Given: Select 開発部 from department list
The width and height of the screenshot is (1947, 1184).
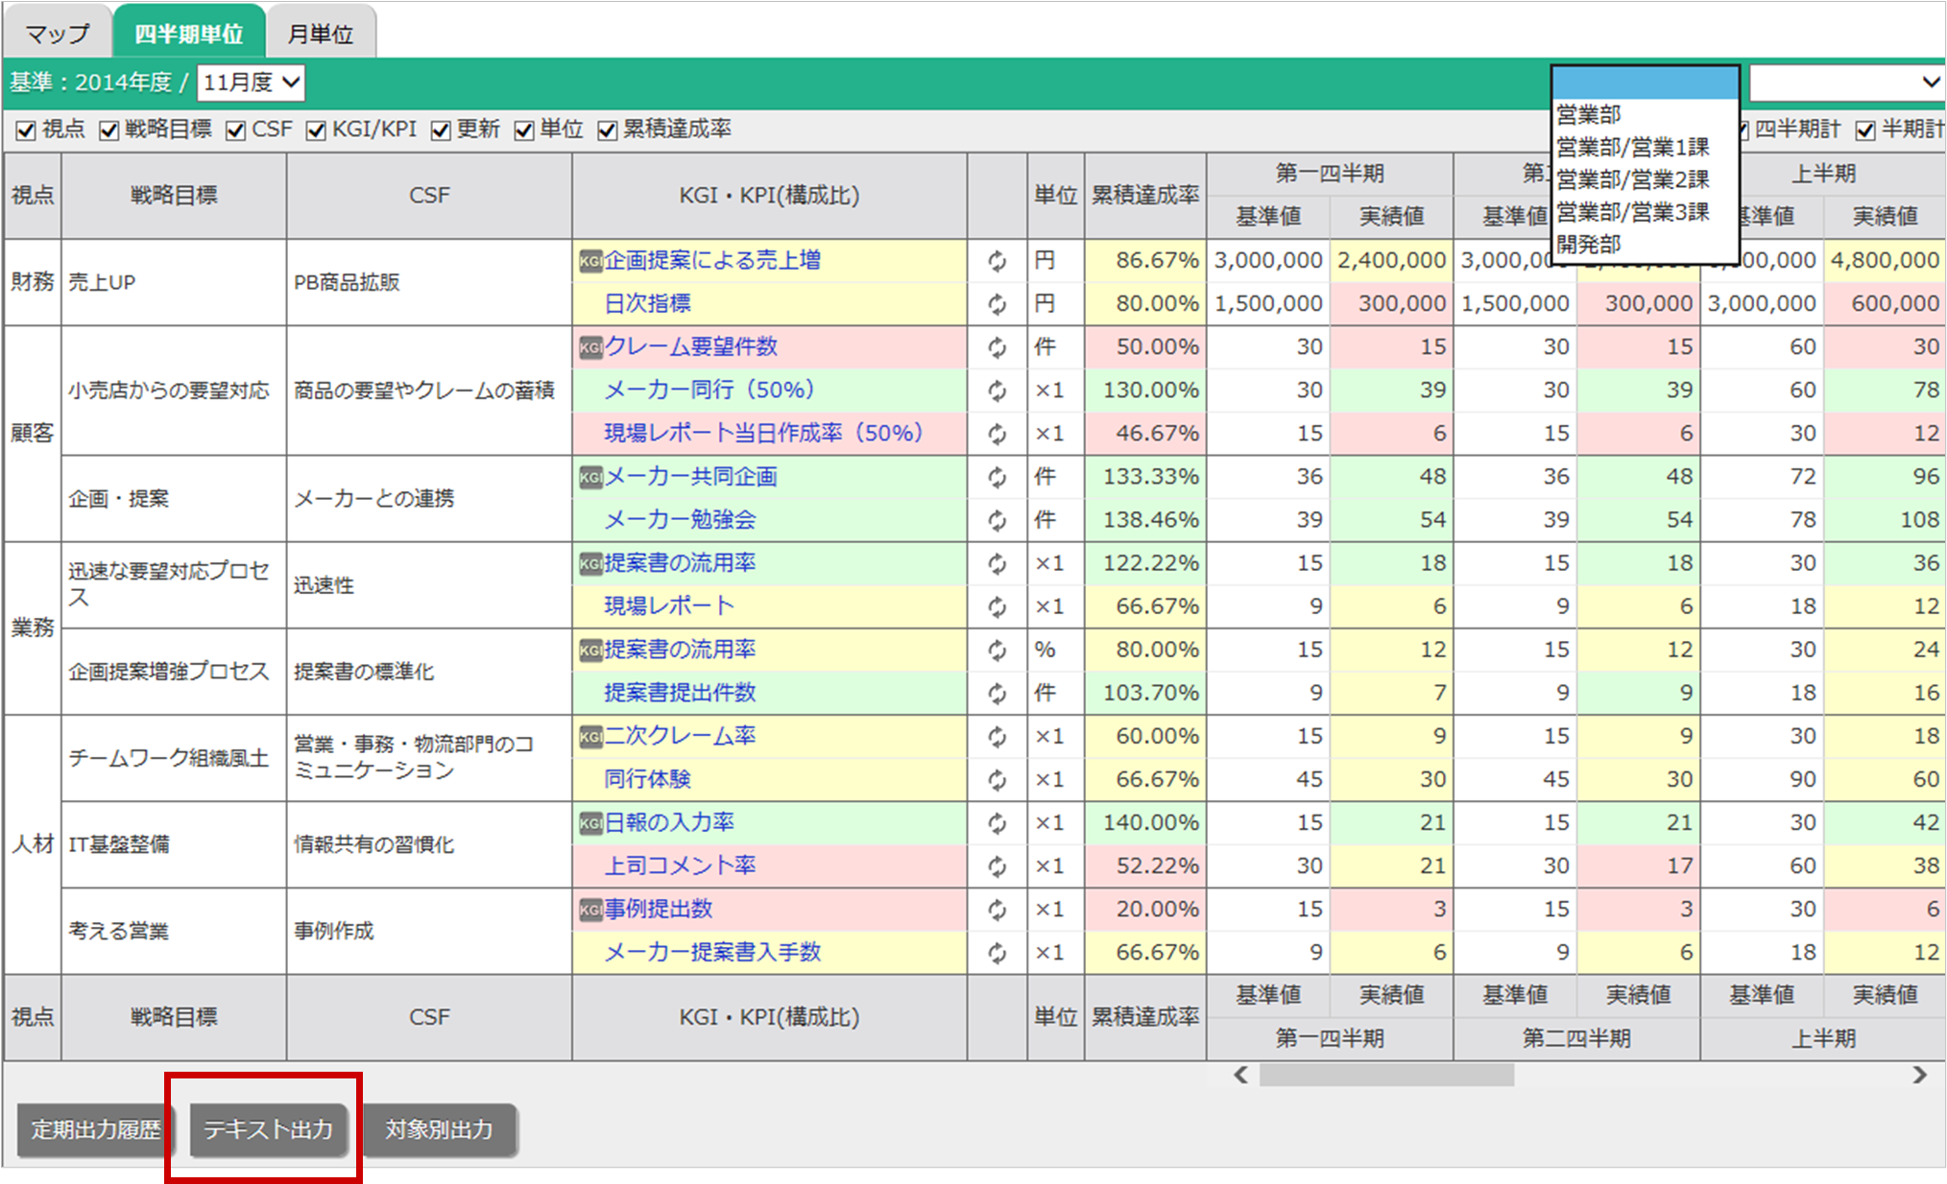Looking at the screenshot, I should pyautogui.click(x=1646, y=245).
